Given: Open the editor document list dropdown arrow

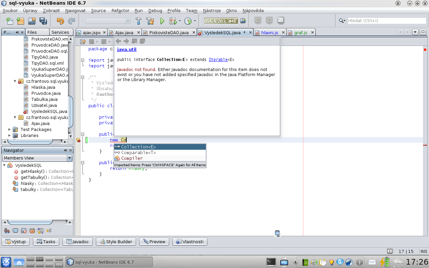Looking at the screenshot, I should coord(415,32).
